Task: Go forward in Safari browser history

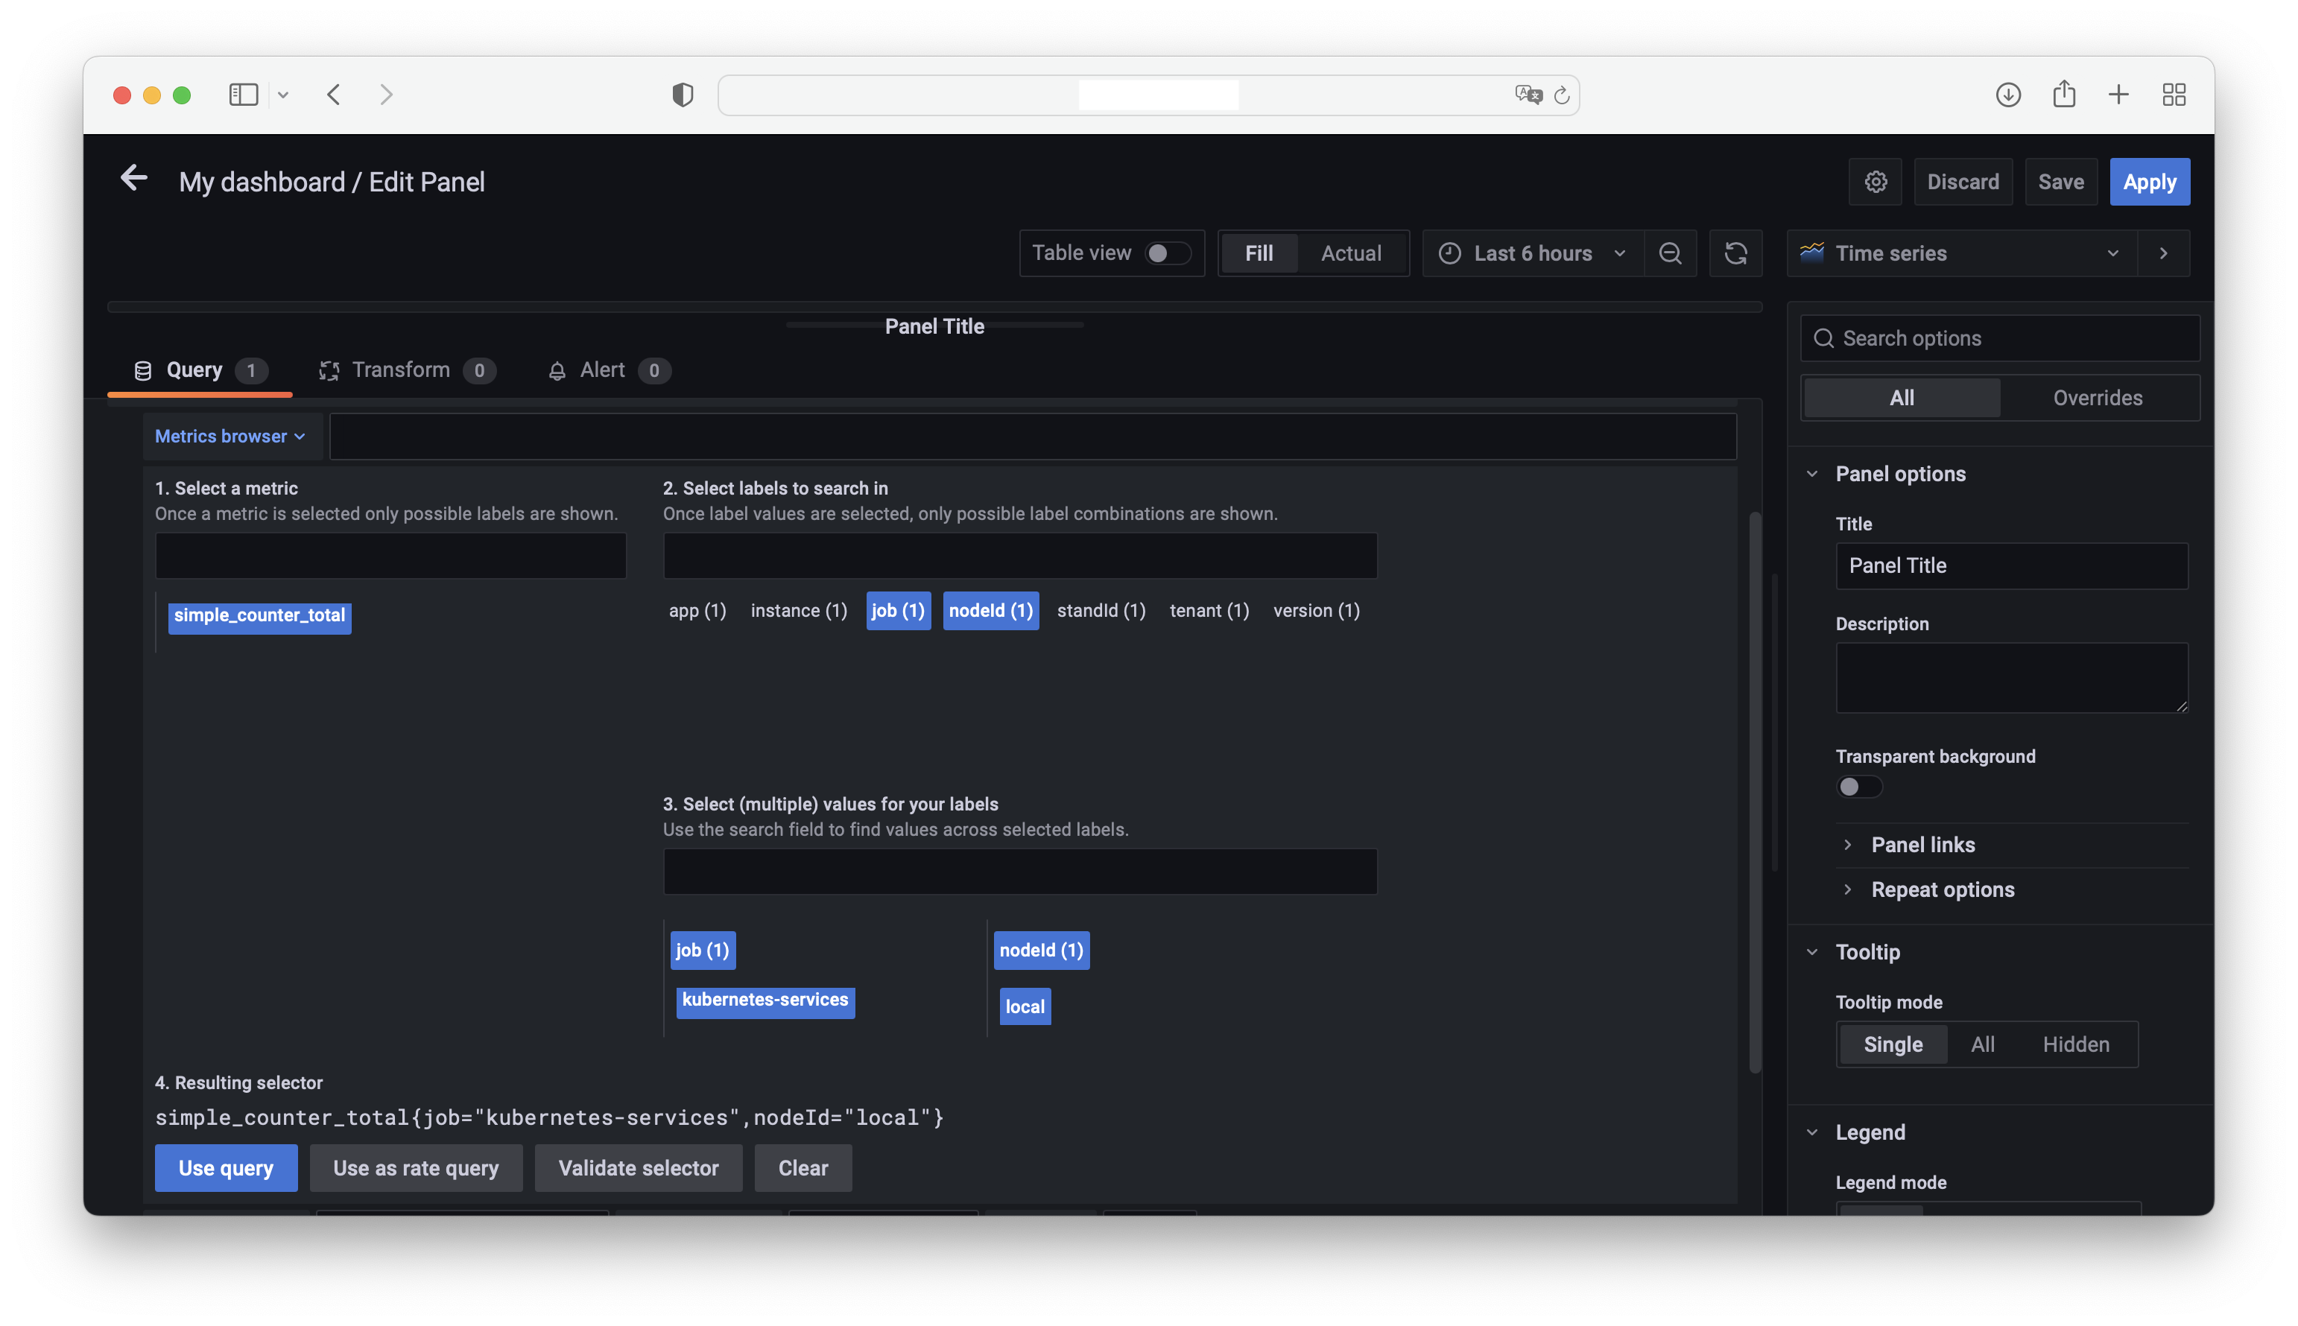Action: click(x=386, y=94)
